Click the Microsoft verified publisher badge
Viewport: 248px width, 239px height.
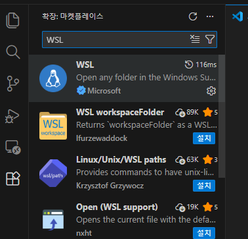[81, 90]
